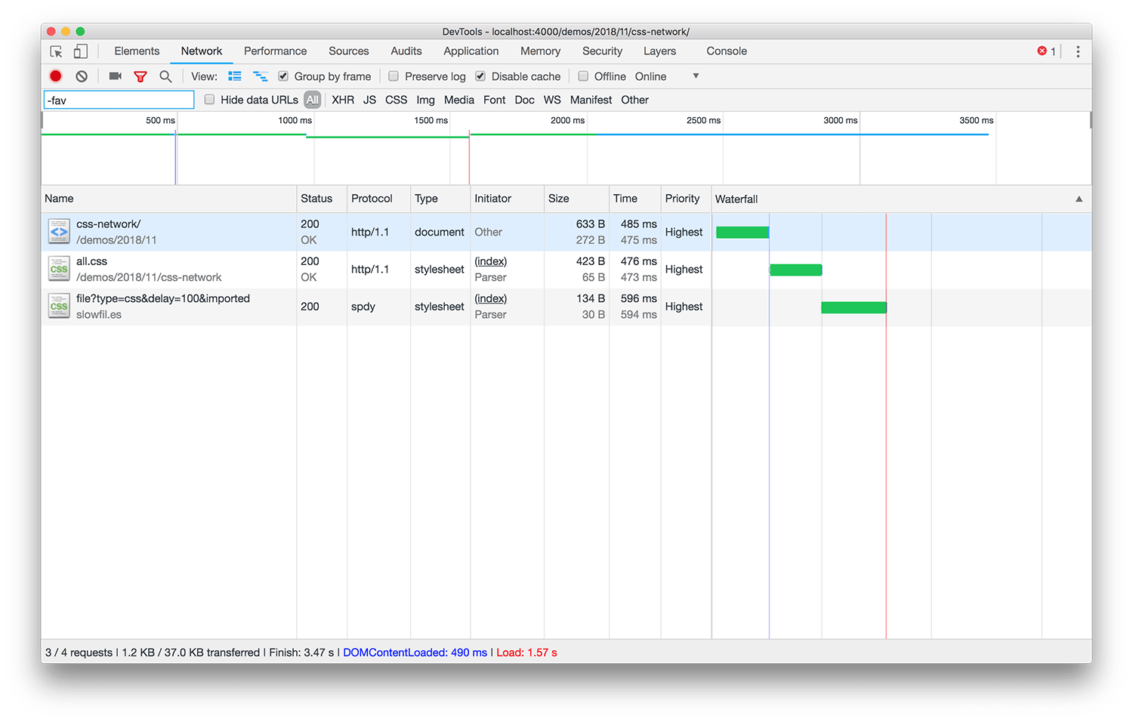Click the slowfil.es request waterfall bar
1133x722 pixels.
coord(854,307)
